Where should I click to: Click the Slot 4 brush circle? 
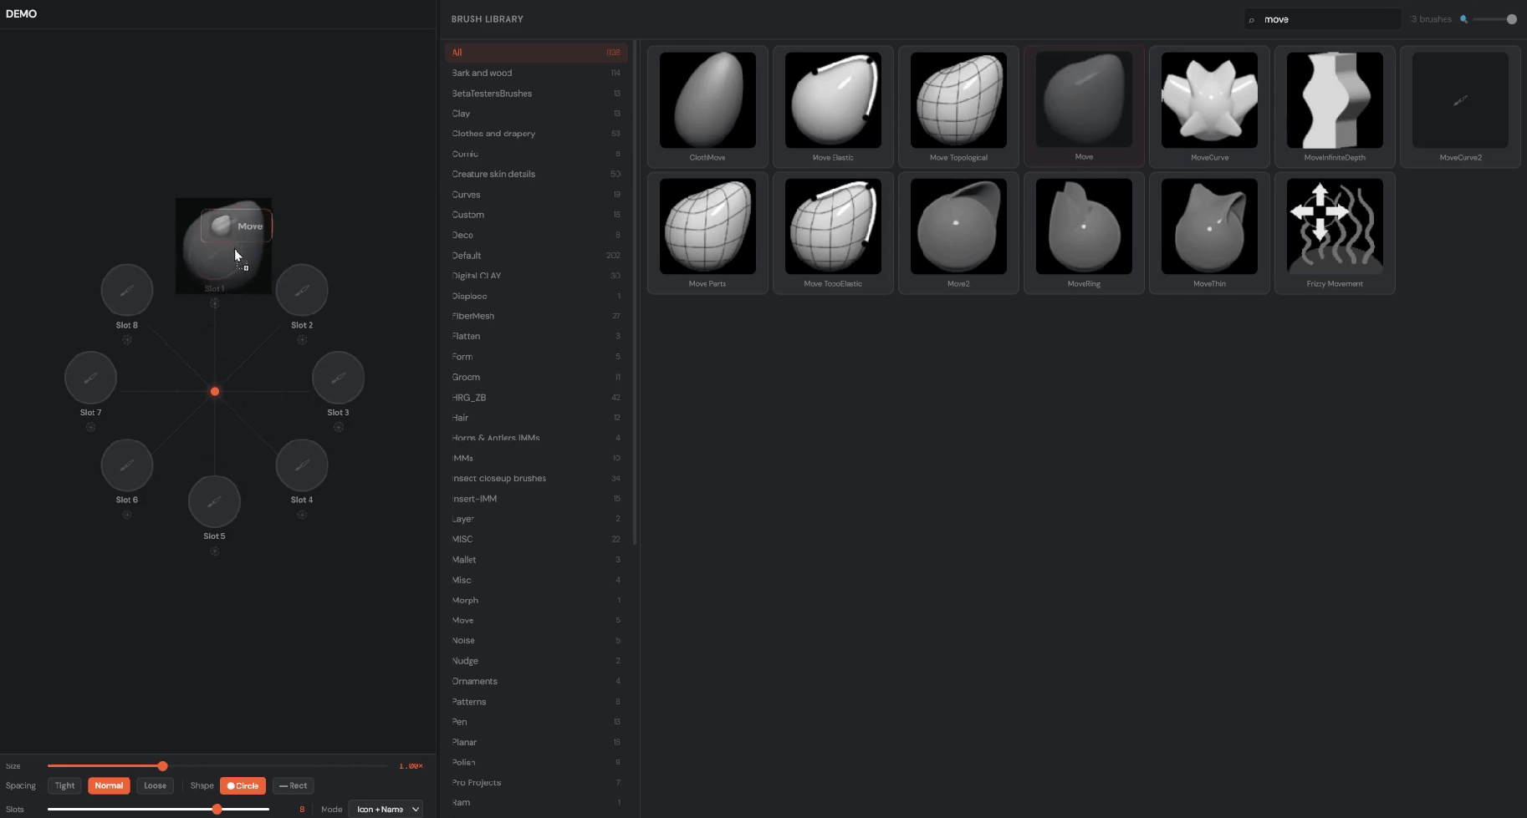(302, 465)
